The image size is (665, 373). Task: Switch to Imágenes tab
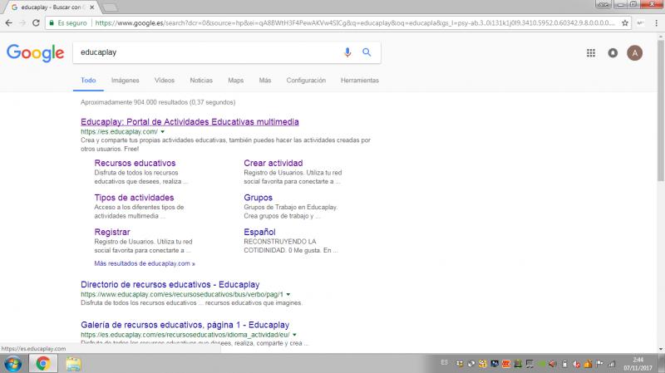click(x=126, y=80)
